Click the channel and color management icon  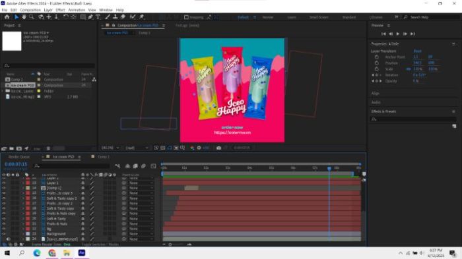coord(192,148)
